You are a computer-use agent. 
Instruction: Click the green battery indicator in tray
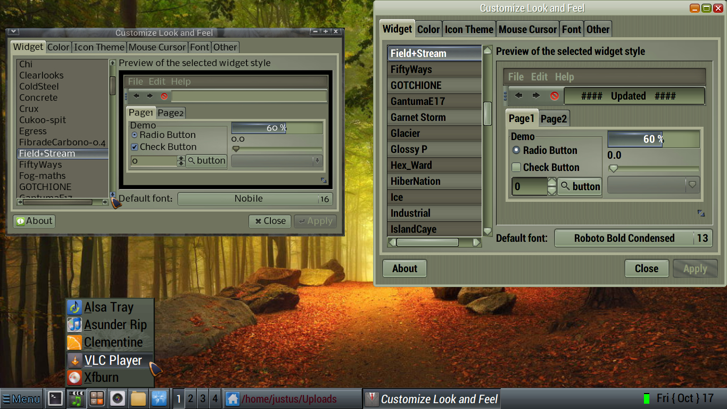coord(647,398)
